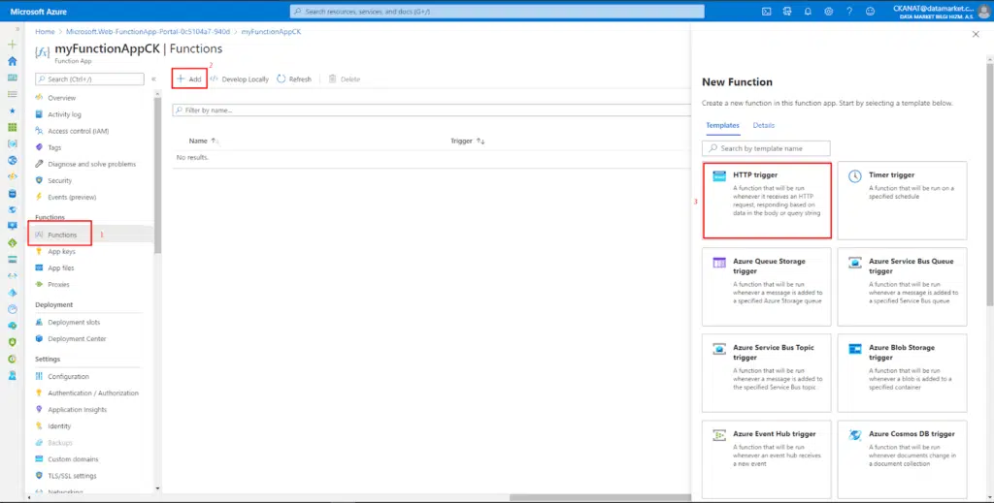Click the Azure Event Hub trigger icon

coord(719,435)
